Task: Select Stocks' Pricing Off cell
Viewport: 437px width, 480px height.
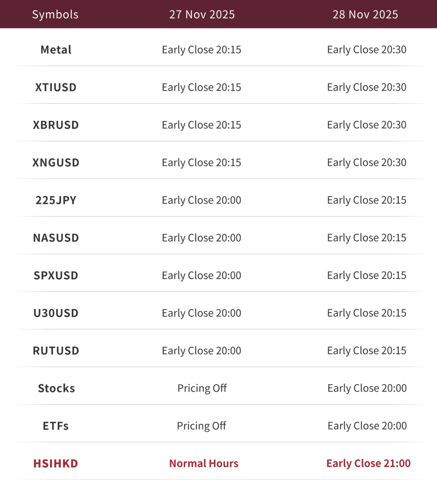Action: click(x=202, y=388)
